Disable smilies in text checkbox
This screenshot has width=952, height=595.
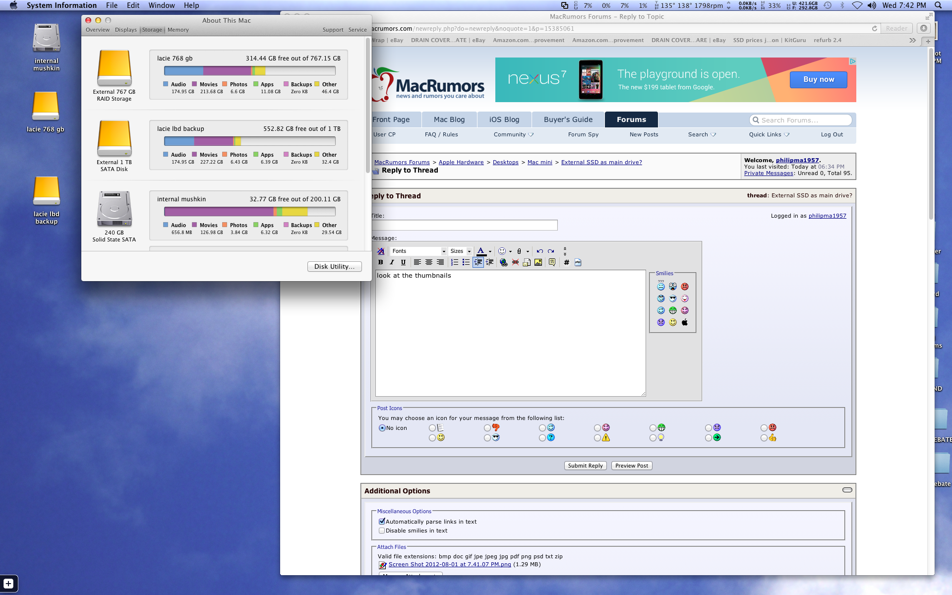(x=382, y=531)
